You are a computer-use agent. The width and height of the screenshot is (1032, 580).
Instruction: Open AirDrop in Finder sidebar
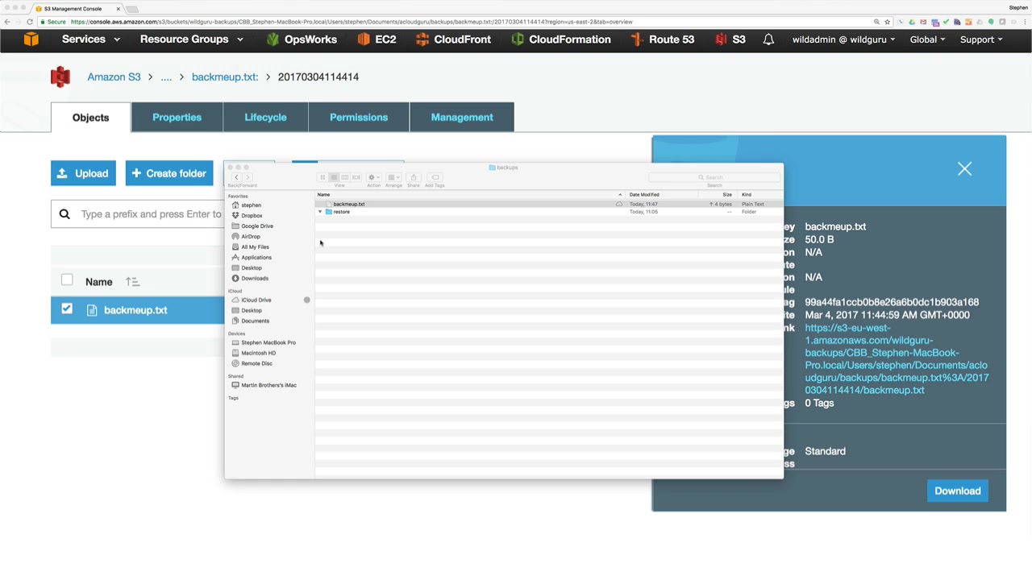click(x=251, y=237)
